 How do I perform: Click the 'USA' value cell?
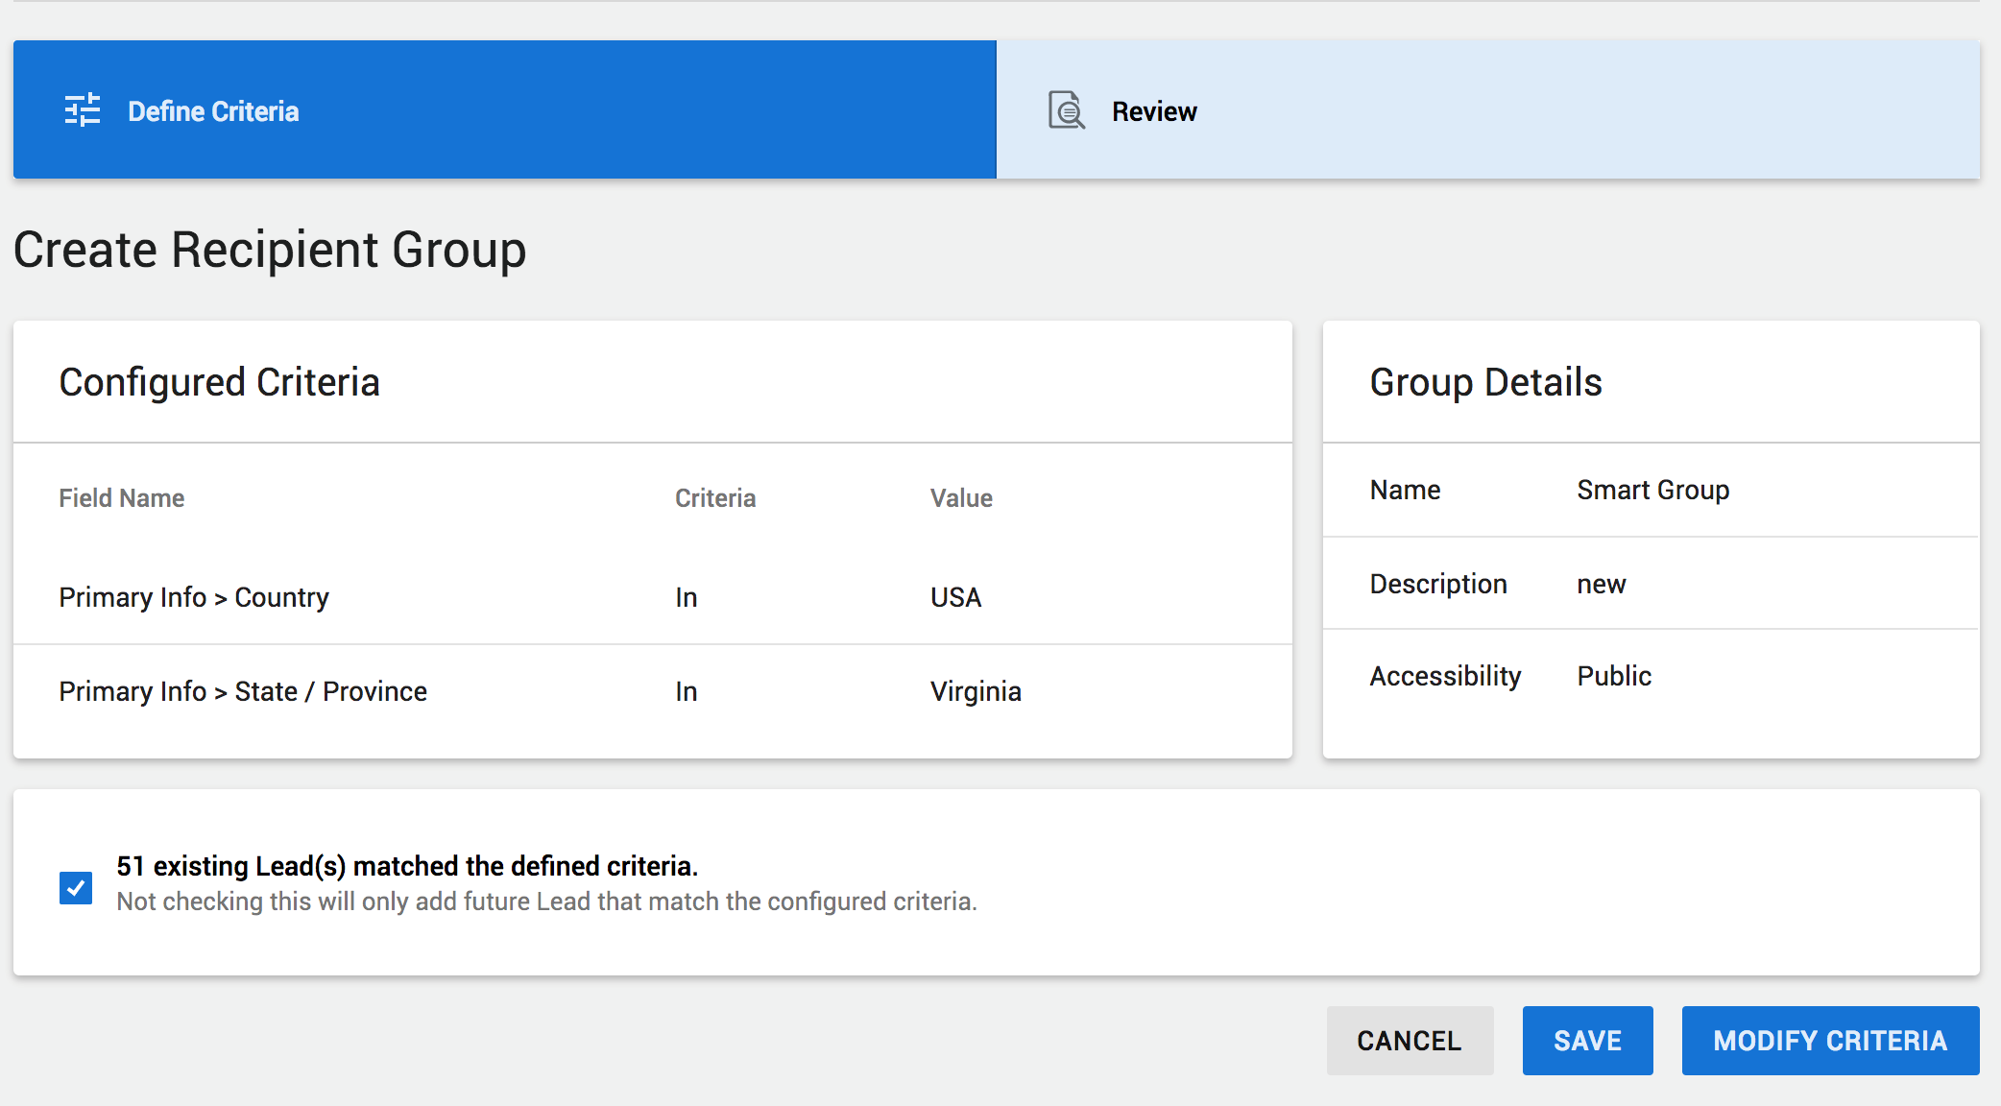955,597
